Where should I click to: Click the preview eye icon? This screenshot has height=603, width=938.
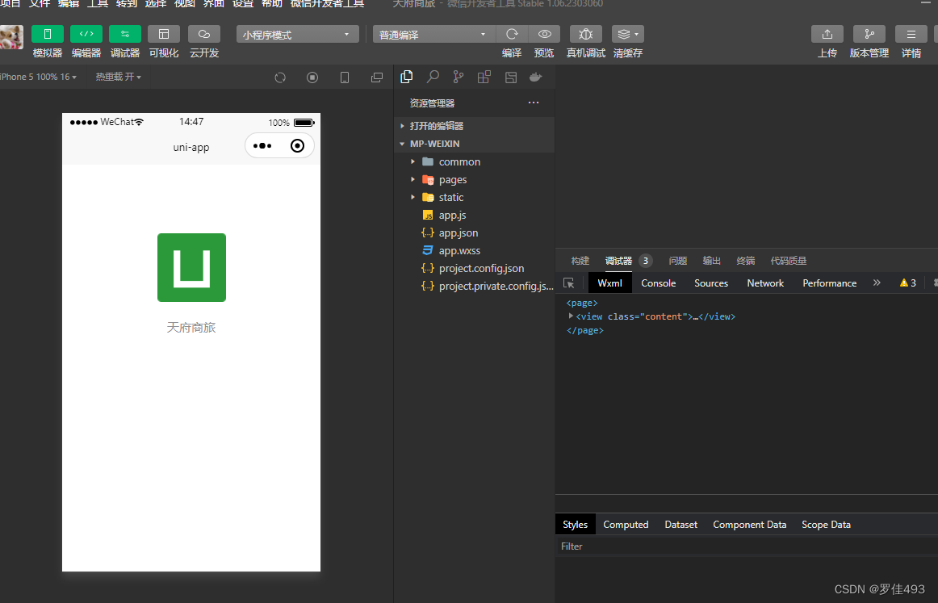pos(544,34)
